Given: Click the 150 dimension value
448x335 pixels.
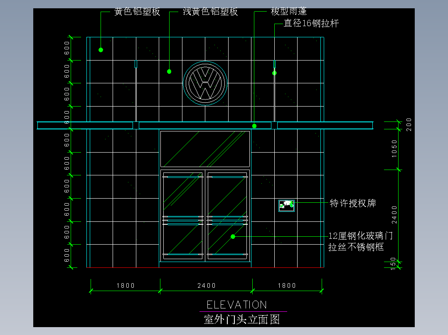Looking at the screenshot, I should [393, 264].
